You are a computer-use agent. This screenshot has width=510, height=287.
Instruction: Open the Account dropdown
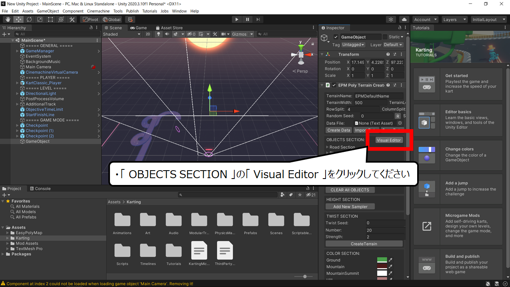(x=425, y=20)
